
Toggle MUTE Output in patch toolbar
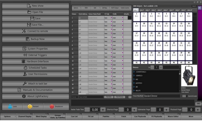click(x=115, y=8)
